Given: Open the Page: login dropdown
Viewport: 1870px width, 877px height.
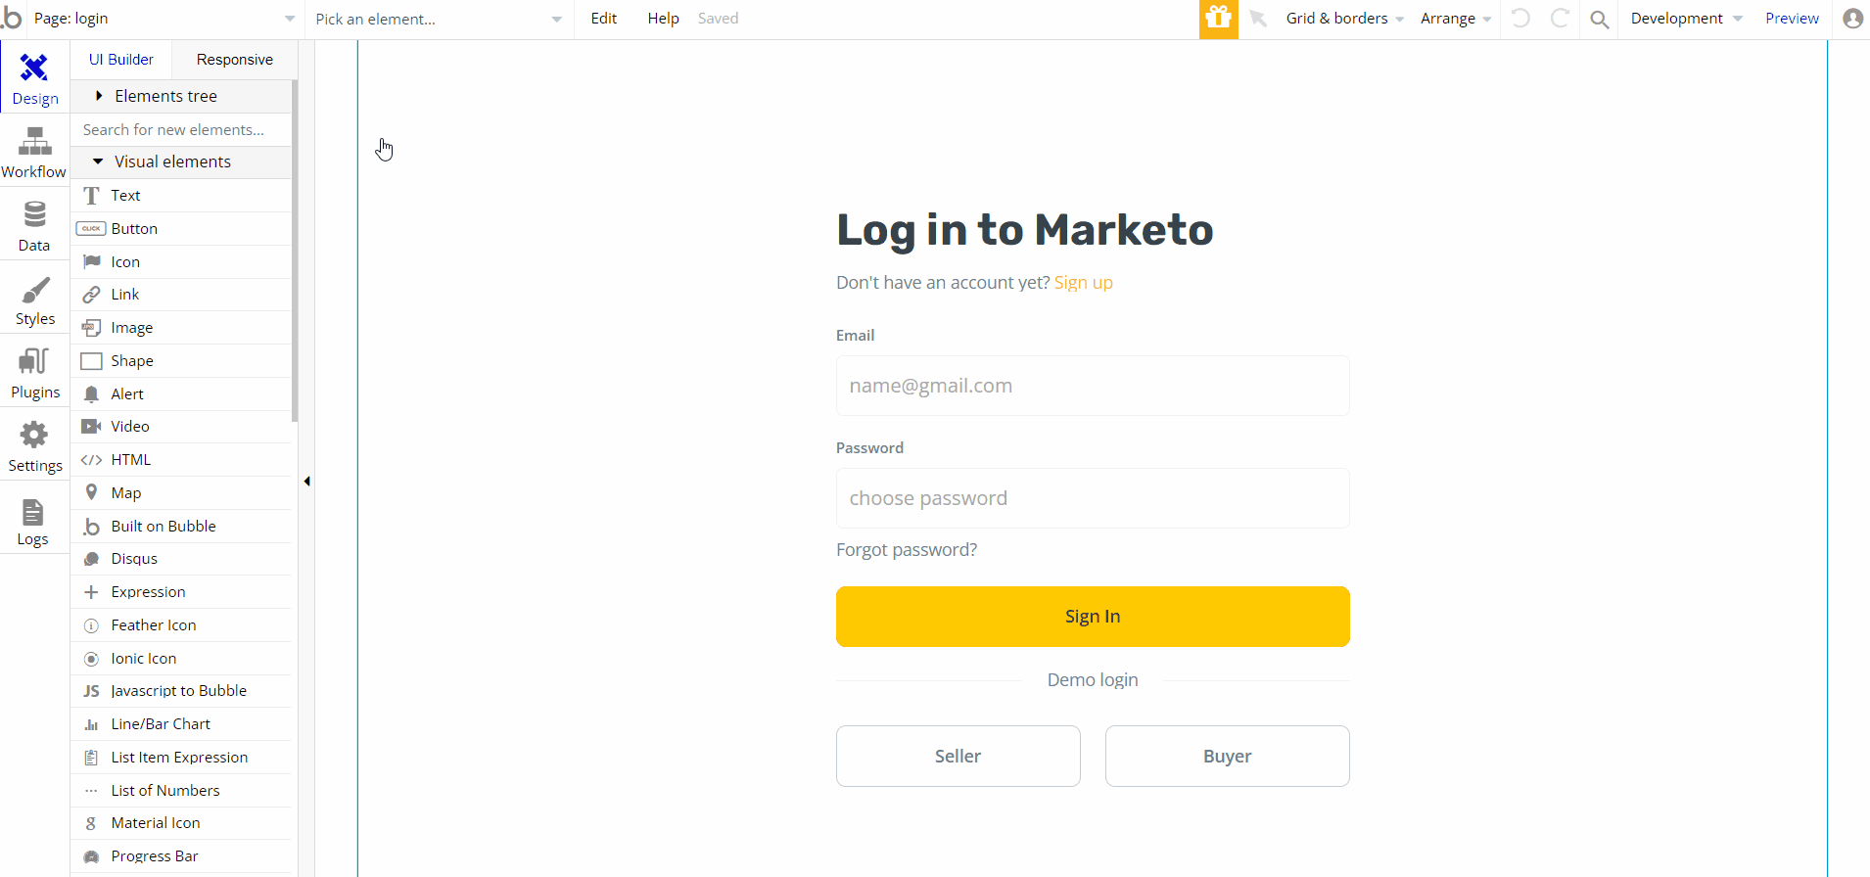Looking at the screenshot, I should 164,19.
